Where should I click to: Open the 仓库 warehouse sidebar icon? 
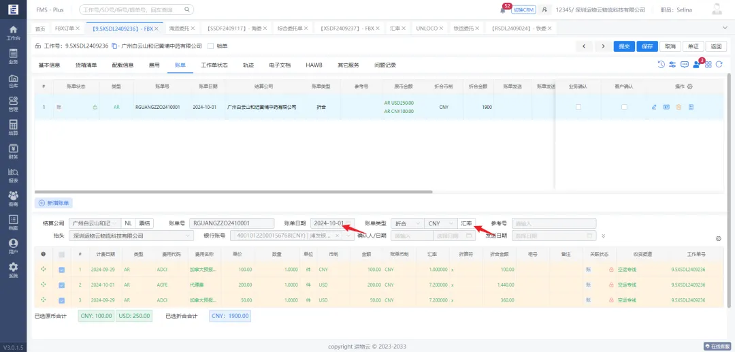pos(13,81)
